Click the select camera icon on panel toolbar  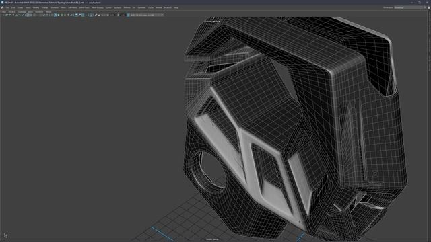[x=3, y=15]
